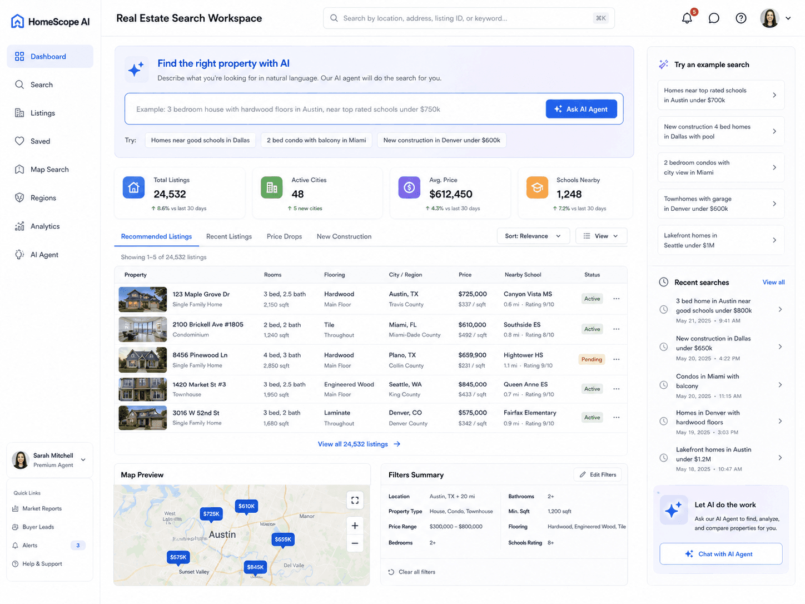Click the $725K map price marker
The height and width of the screenshot is (604, 805).
tap(211, 514)
